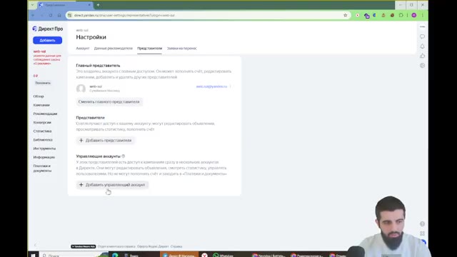The height and width of the screenshot is (257, 457).
Task: Go back using browser back arrow
Action: (33, 15)
